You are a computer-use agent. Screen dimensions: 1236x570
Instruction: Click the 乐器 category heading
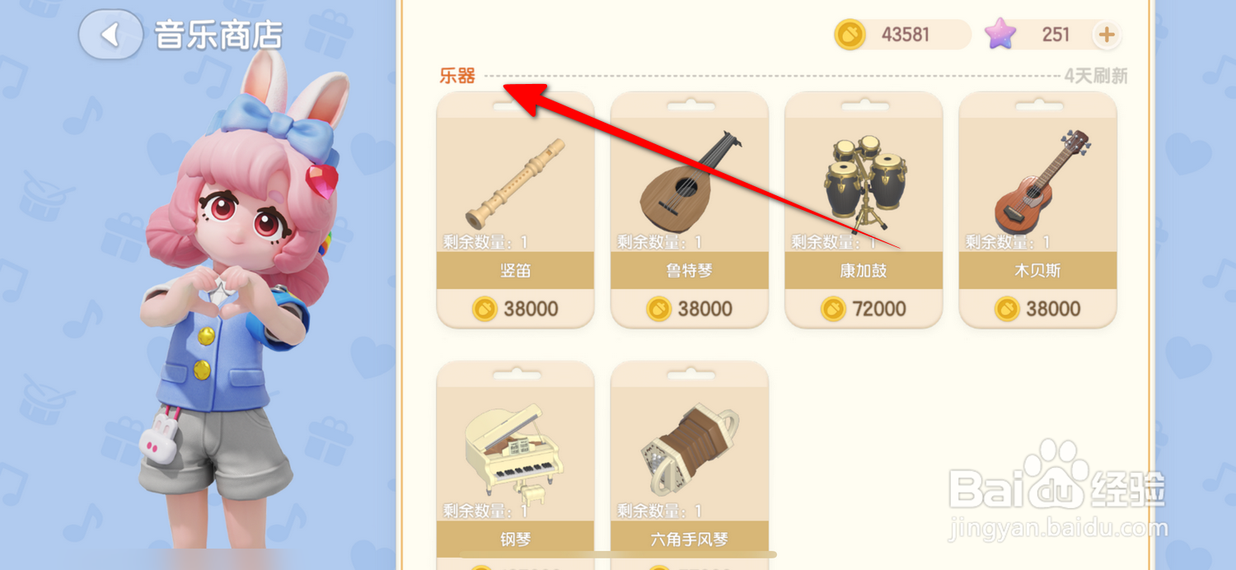point(457,77)
